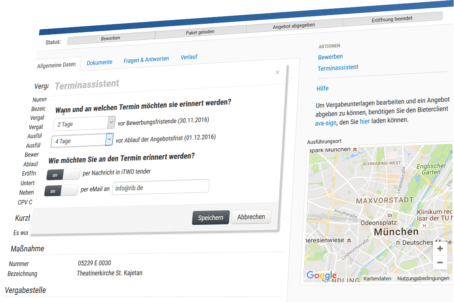454x302 pixels.
Task: Close the Terminassistent dialog with the X
Action: (277, 72)
